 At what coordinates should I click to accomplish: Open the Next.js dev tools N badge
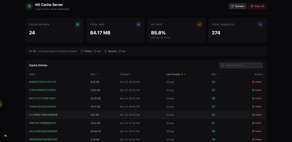pos(6,136)
